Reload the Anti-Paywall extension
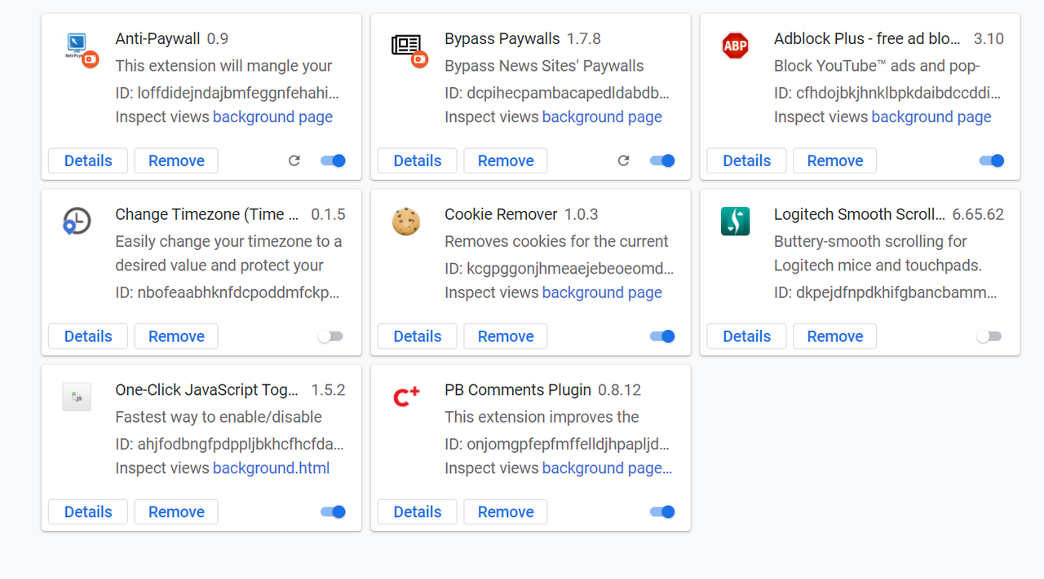 pyautogui.click(x=294, y=160)
